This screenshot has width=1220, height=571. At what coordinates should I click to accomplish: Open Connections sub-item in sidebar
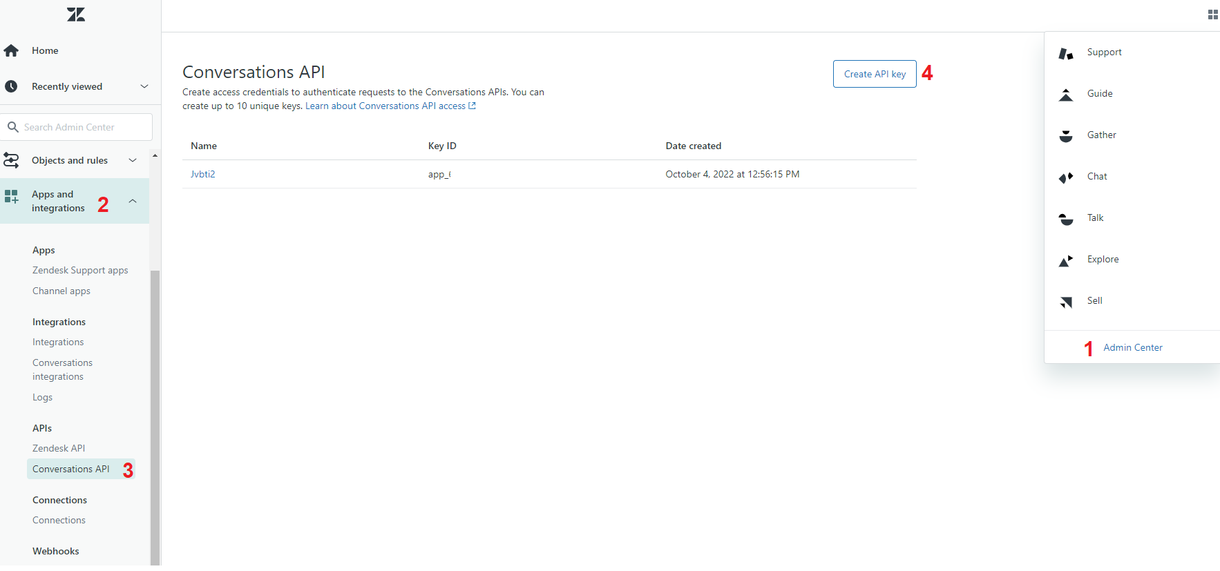click(x=59, y=520)
